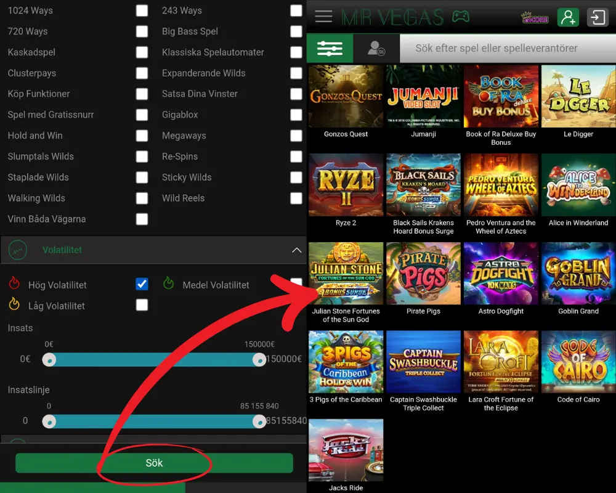Check the Vinn Båda Vägarna checkbox

(x=142, y=219)
